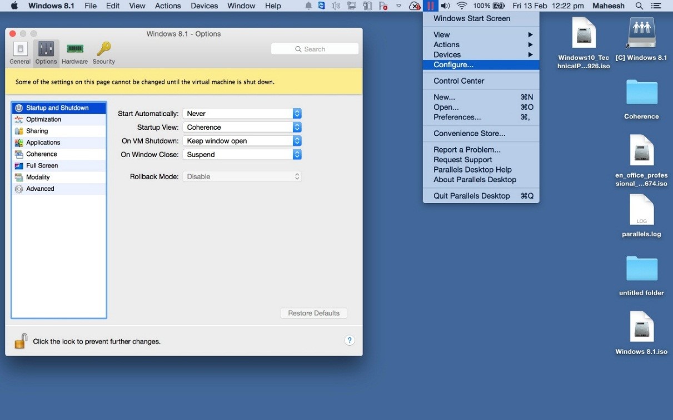The width and height of the screenshot is (673, 420).
Task: Click the notification bell menu bar icon
Action: (x=308, y=6)
